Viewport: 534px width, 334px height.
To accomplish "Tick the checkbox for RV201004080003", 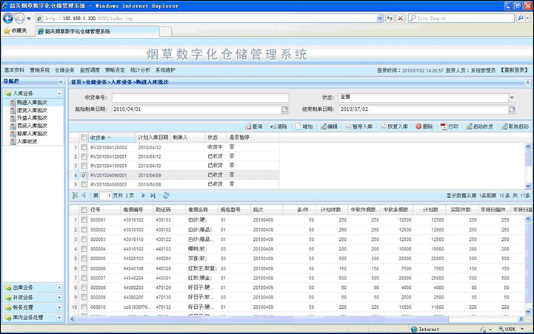I will point(84,185).
